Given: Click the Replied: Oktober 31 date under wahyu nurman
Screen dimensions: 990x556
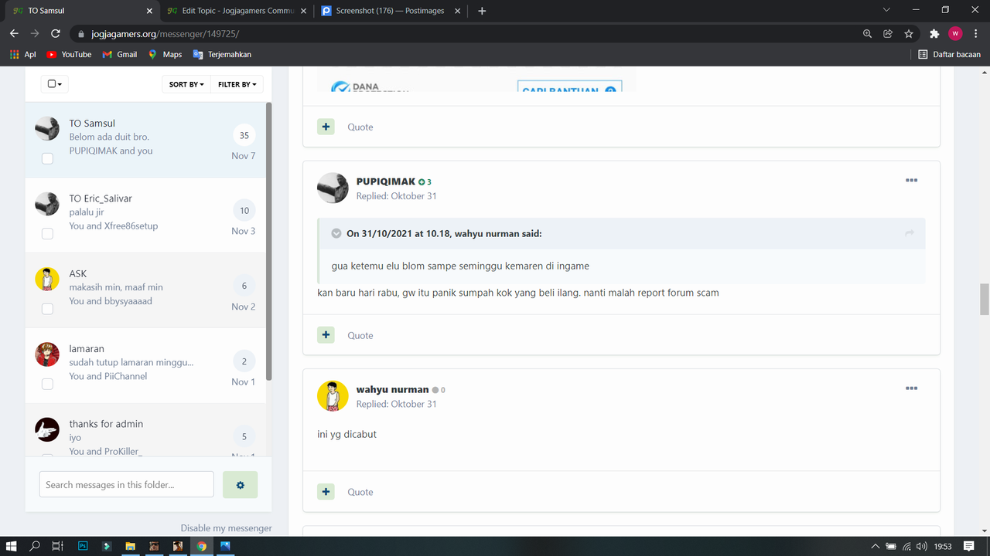Looking at the screenshot, I should pyautogui.click(x=396, y=404).
